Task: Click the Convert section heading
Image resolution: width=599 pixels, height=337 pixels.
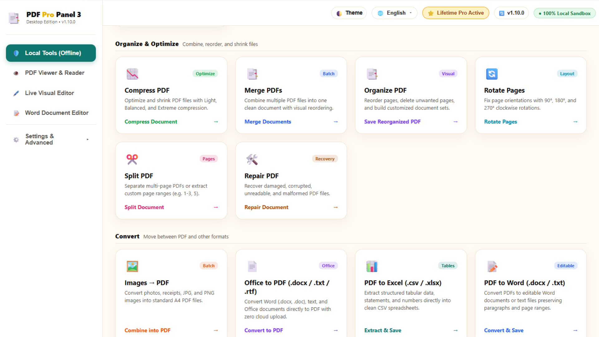Action: (x=127, y=237)
